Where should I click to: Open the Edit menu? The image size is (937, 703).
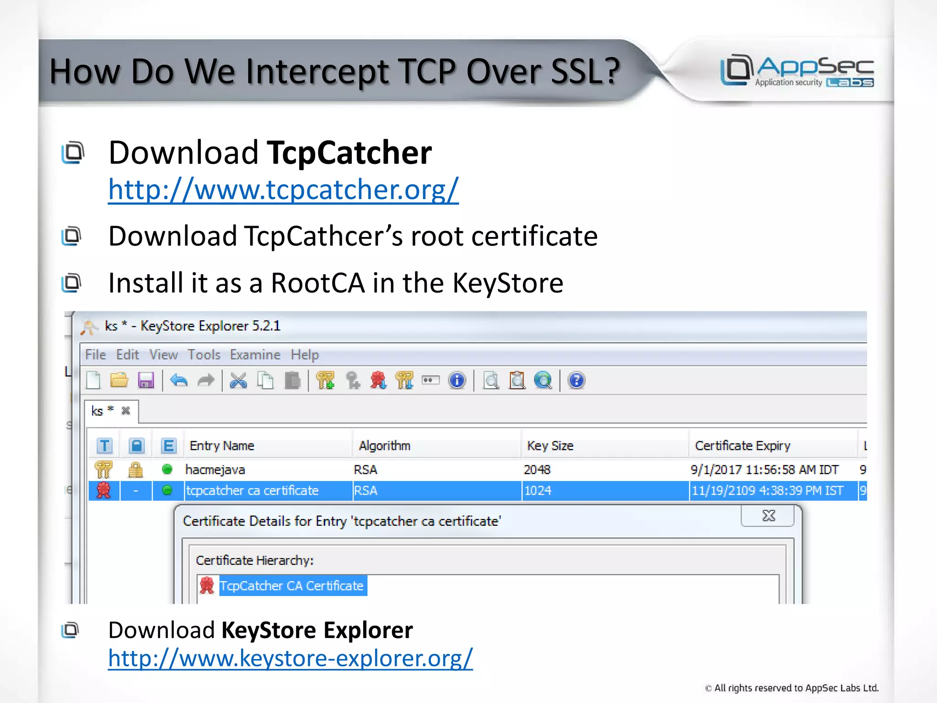tap(128, 355)
